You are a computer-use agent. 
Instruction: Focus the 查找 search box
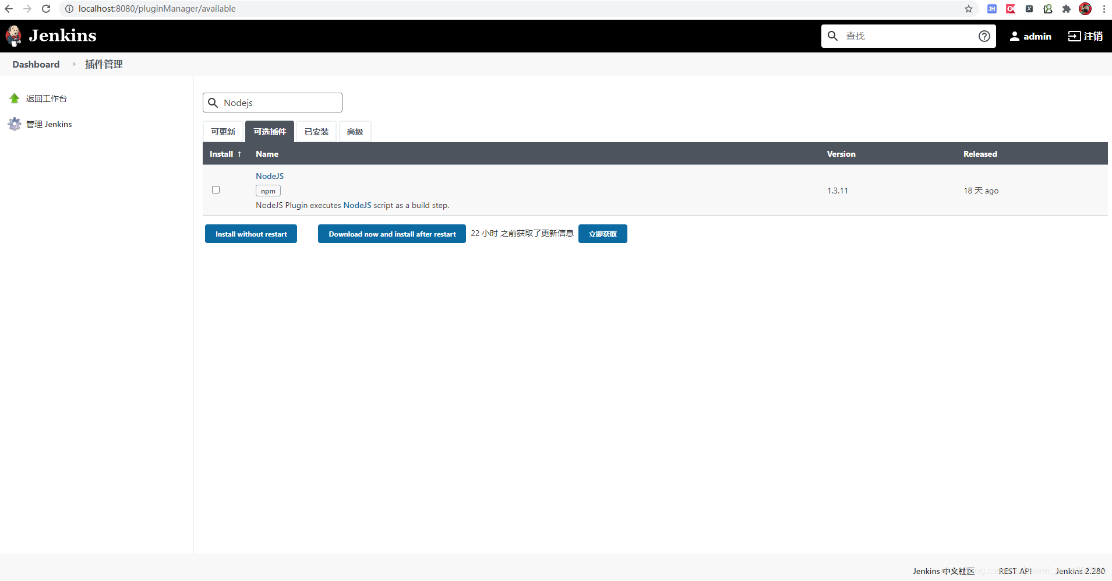coord(909,36)
